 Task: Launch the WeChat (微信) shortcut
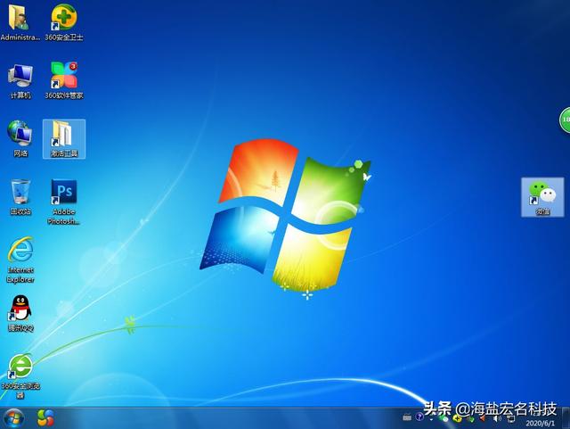[x=542, y=197]
